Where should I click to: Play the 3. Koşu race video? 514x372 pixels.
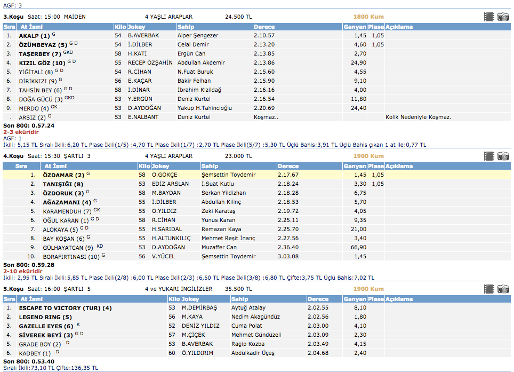(x=489, y=17)
